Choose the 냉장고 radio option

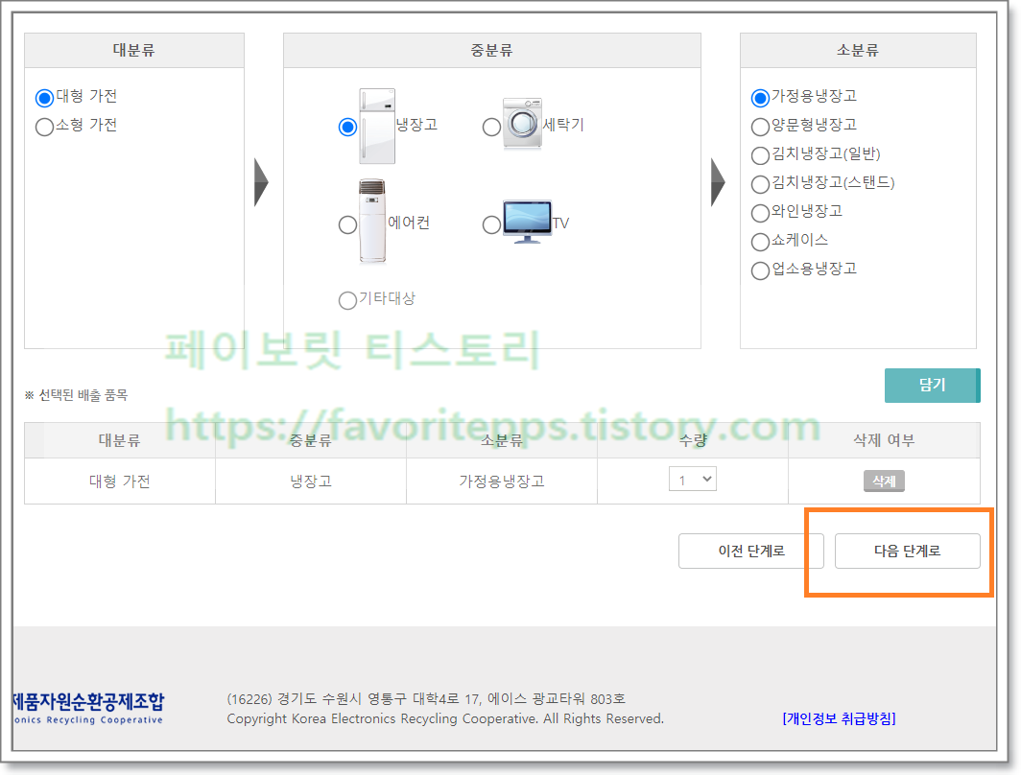[x=347, y=127]
